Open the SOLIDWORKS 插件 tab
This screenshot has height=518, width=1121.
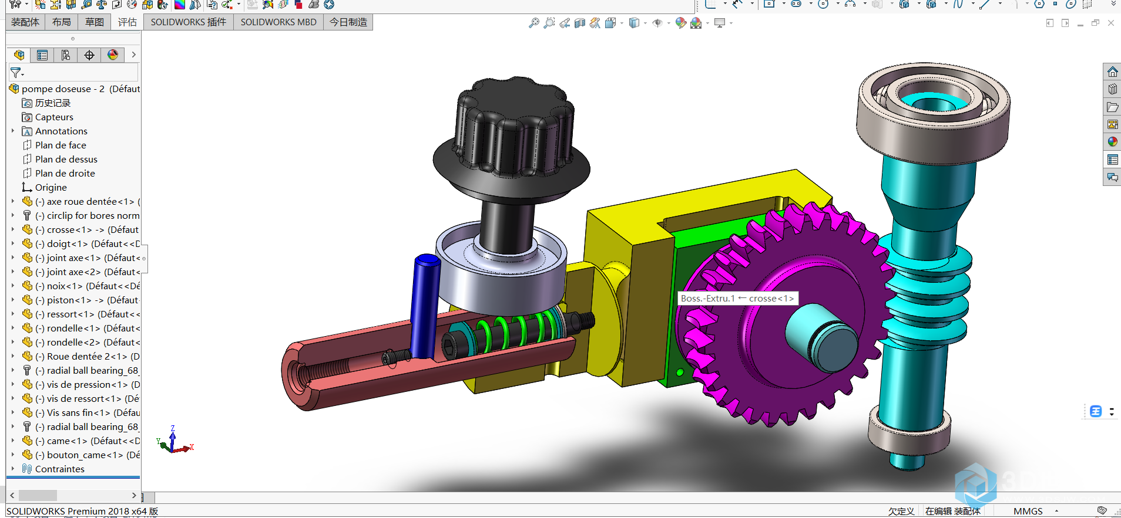click(x=189, y=22)
